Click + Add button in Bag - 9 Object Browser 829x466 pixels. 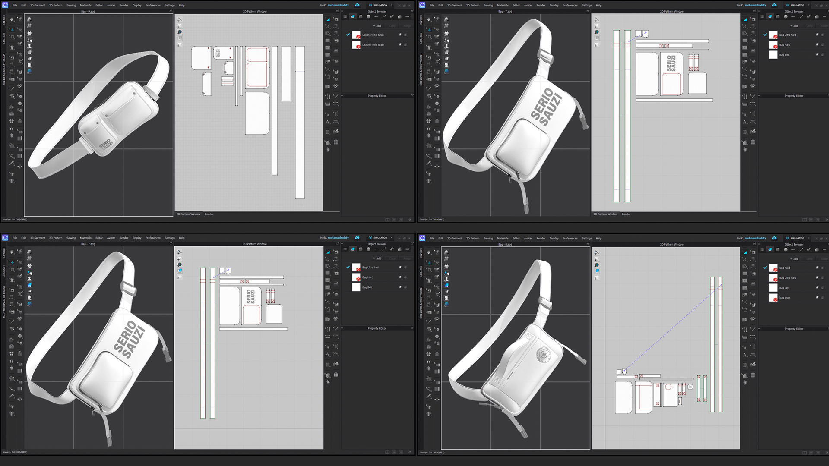coord(377,26)
